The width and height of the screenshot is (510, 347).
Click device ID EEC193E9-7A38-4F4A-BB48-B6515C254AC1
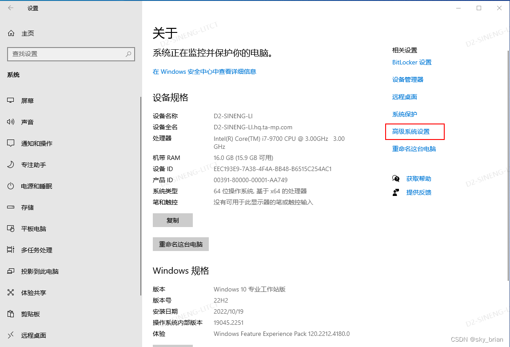click(x=273, y=169)
